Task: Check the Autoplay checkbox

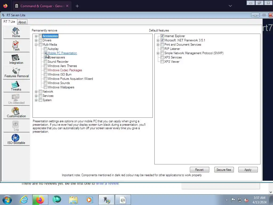Action: pos(45,49)
